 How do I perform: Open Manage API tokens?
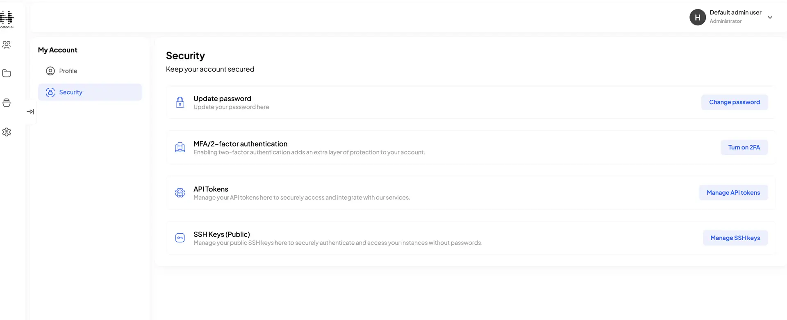733,192
